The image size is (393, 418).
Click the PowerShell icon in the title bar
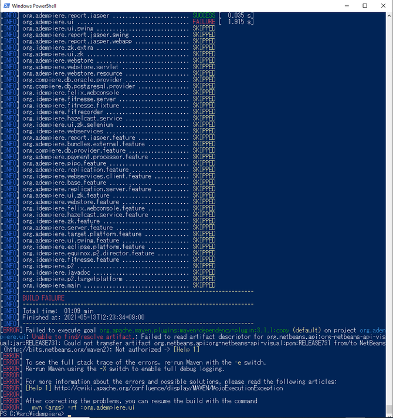point(6,6)
